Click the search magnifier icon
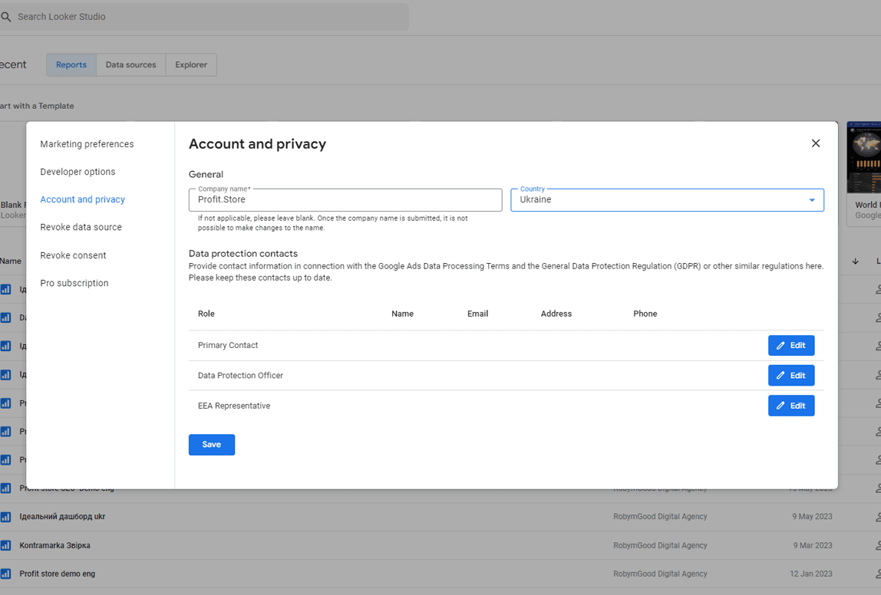881x595 pixels. pyautogui.click(x=6, y=17)
